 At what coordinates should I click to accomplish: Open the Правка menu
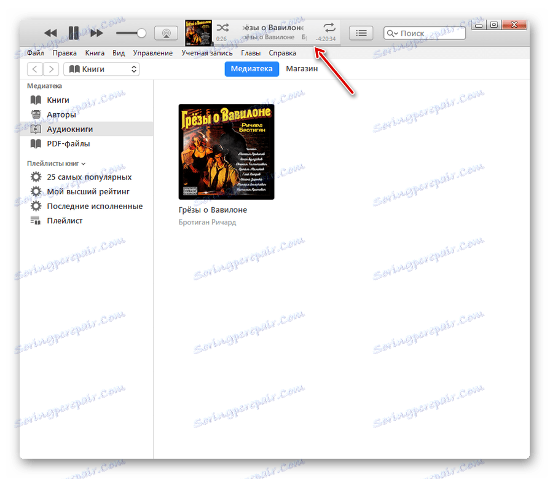point(65,53)
